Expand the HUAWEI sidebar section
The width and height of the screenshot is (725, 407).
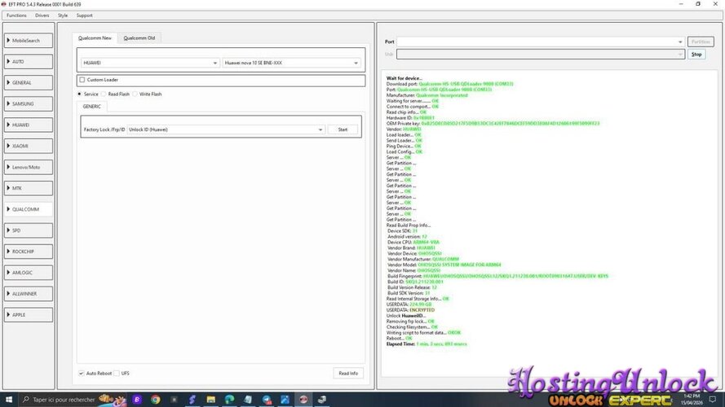(x=29, y=125)
